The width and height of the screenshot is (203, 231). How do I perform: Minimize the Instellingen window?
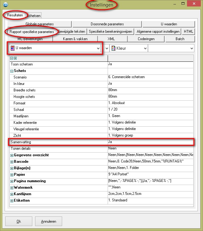[174, 4]
